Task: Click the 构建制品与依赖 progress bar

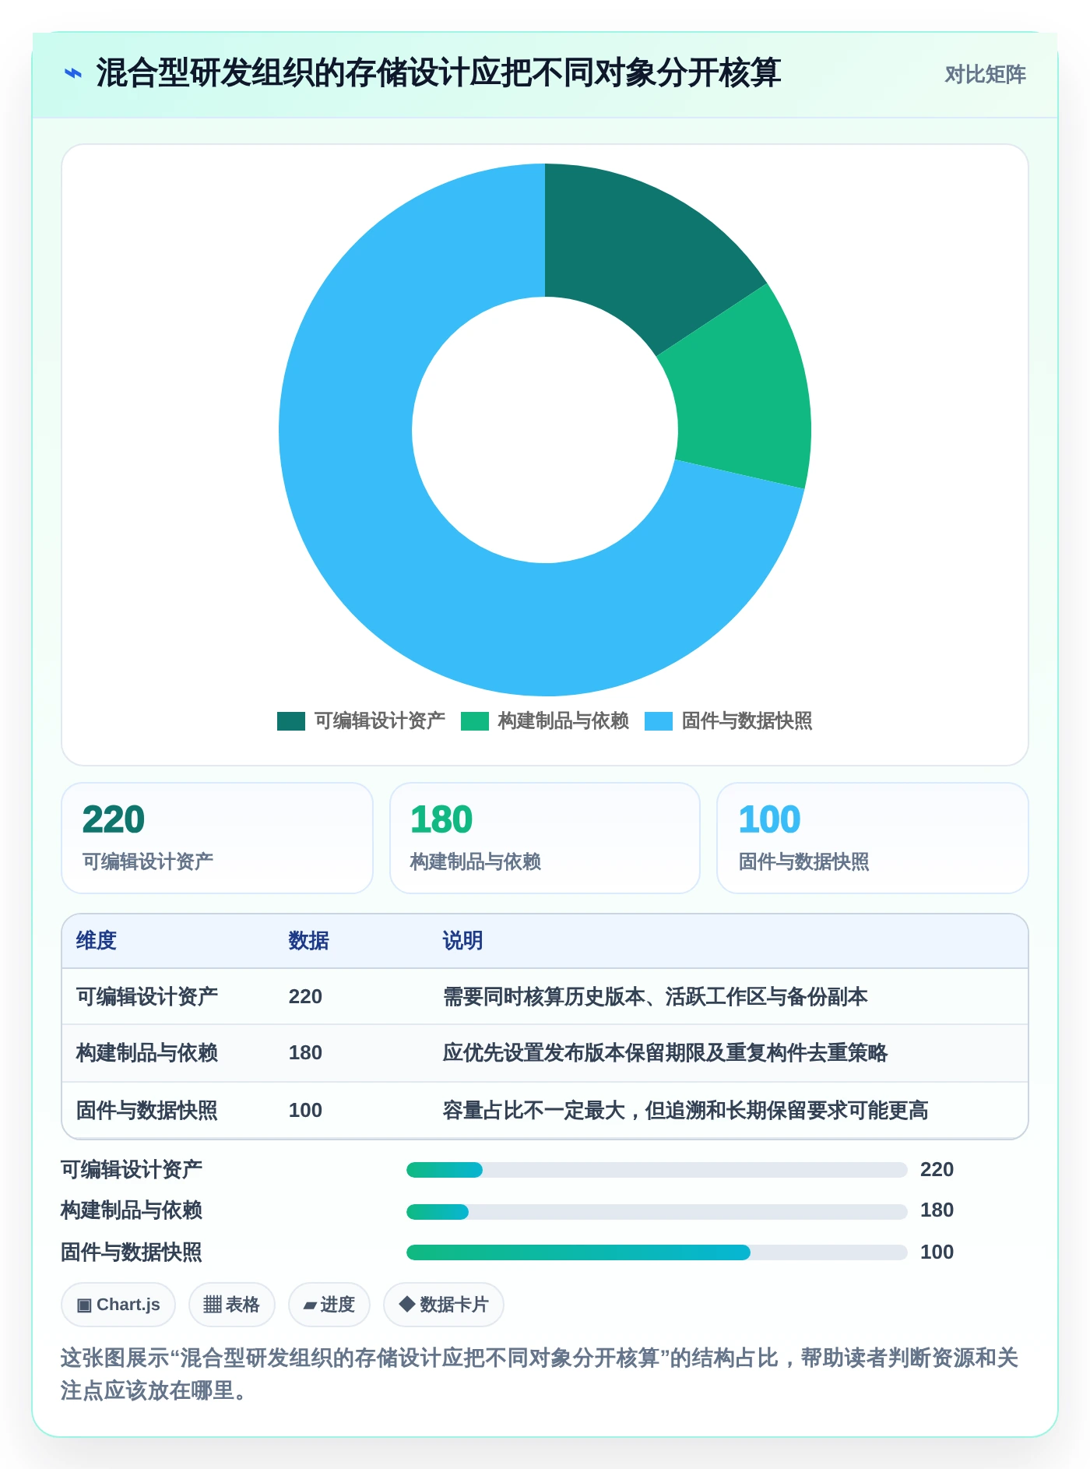Action: tap(657, 1212)
